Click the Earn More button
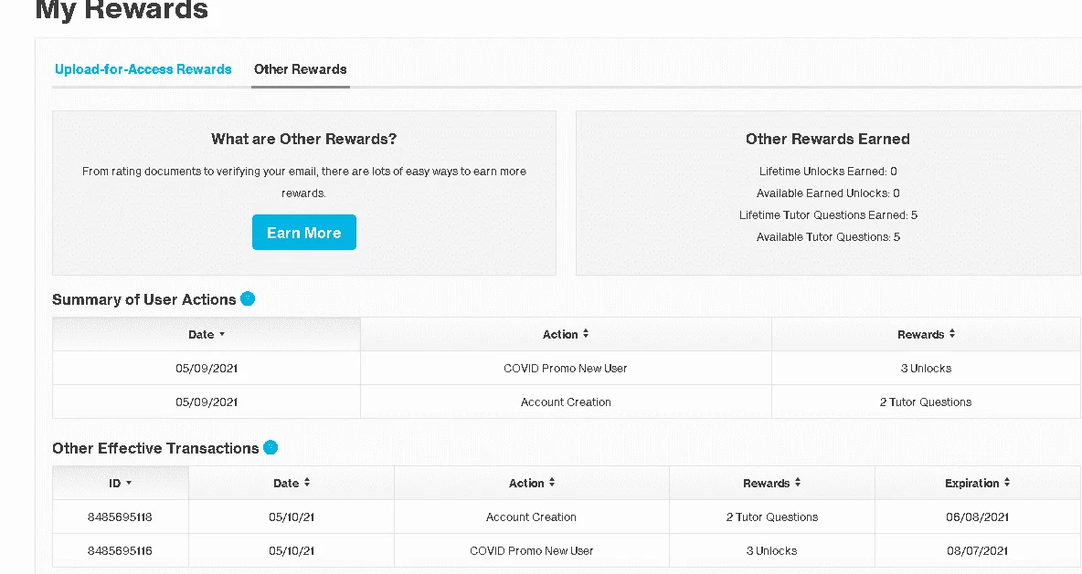 303,232
